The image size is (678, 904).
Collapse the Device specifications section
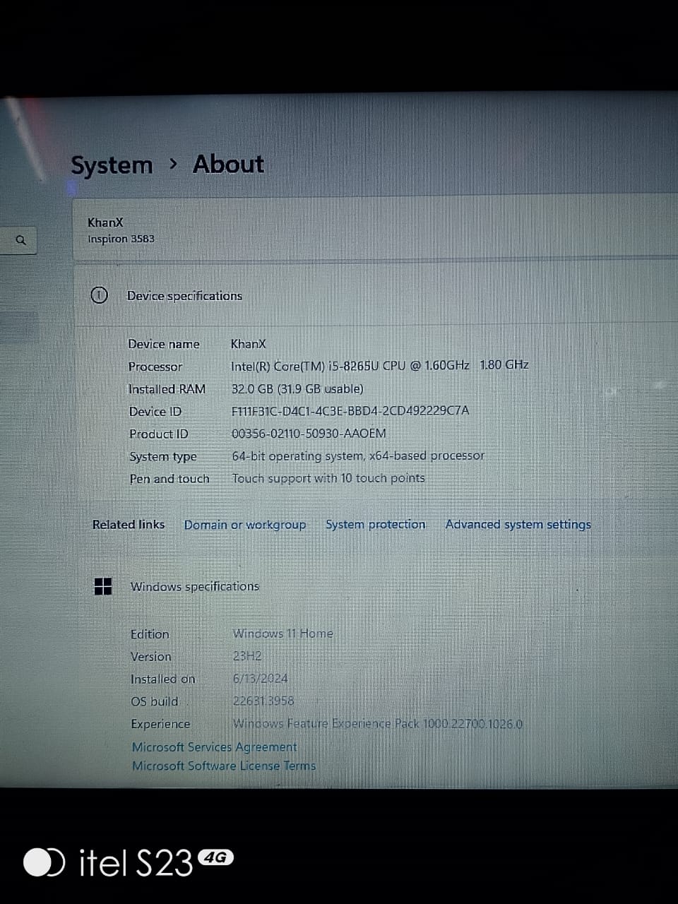pos(184,296)
